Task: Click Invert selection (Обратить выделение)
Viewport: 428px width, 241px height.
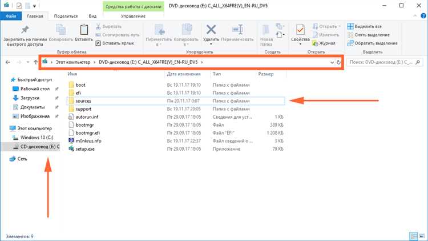Action: click(373, 43)
